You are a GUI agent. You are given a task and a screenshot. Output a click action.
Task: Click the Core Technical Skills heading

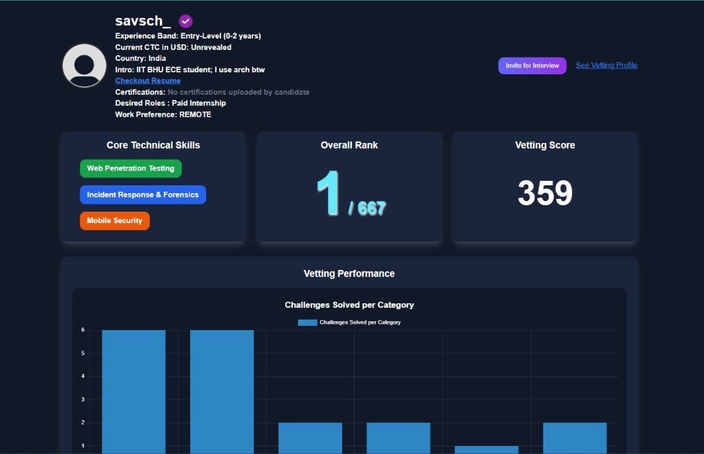pos(153,145)
